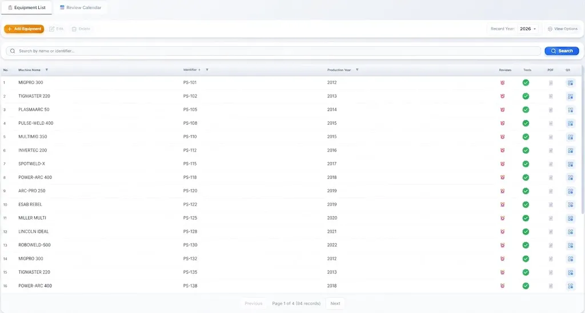Open PDF icon for SPOTWELD-X row
Viewport: 585px width, 313px height.
pyautogui.click(x=551, y=164)
